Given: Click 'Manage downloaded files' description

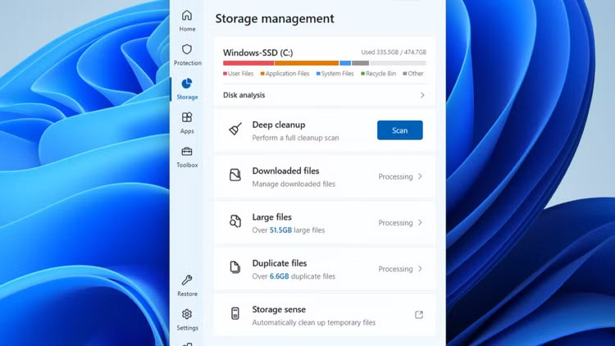Looking at the screenshot, I should pos(294,184).
